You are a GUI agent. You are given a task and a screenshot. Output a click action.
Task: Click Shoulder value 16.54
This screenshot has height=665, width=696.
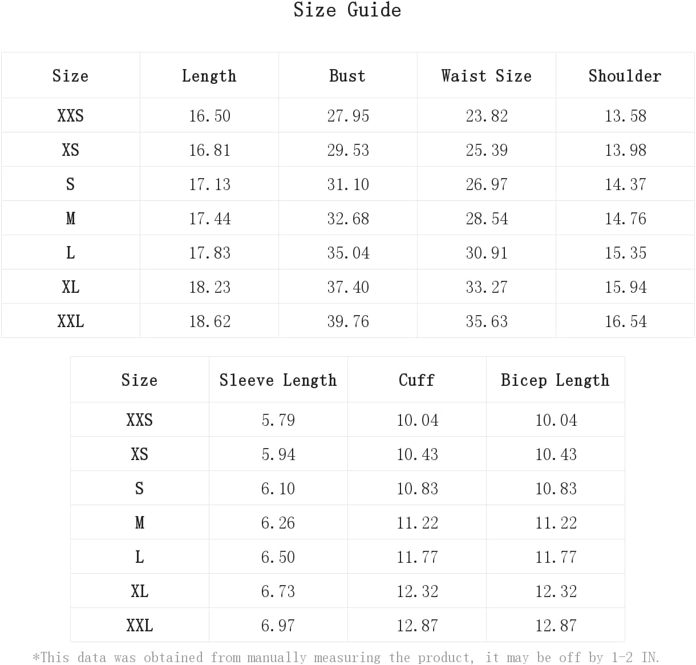click(626, 321)
